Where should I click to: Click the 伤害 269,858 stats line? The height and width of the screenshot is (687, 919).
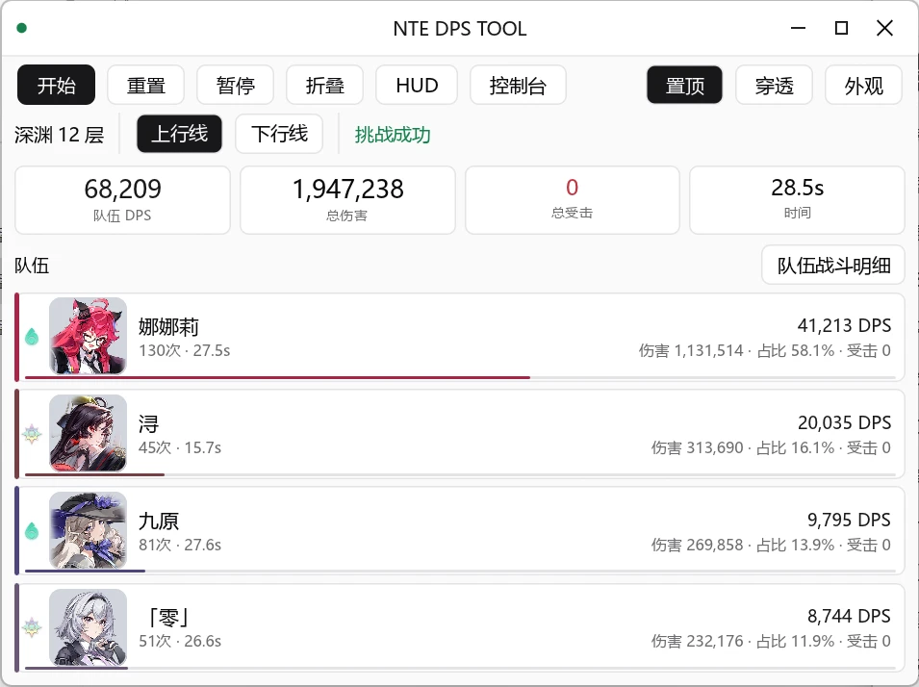point(771,546)
